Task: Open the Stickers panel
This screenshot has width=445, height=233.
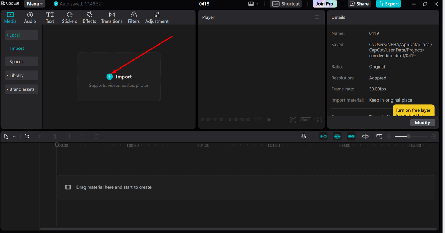Action: tap(70, 17)
